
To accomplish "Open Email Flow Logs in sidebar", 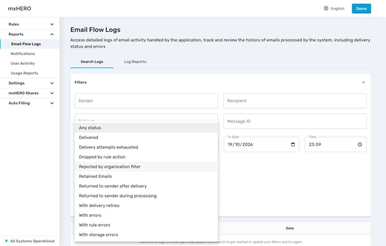I will (x=30, y=44).
